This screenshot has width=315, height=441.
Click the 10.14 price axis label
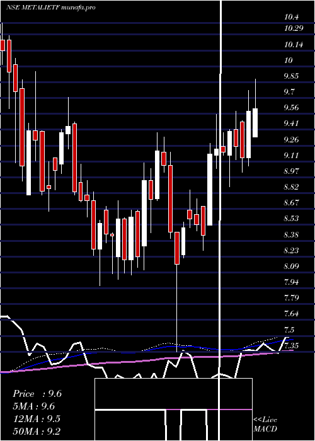point(294,45)
